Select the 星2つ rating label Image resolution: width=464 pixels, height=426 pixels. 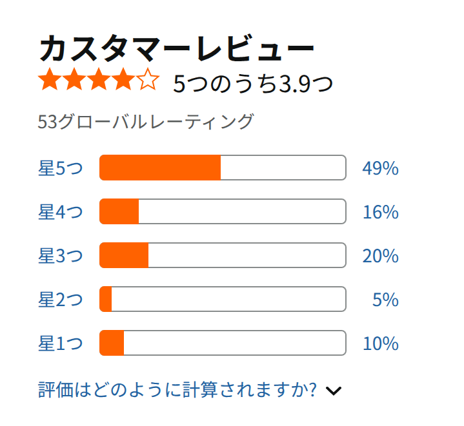pos(61,299)
